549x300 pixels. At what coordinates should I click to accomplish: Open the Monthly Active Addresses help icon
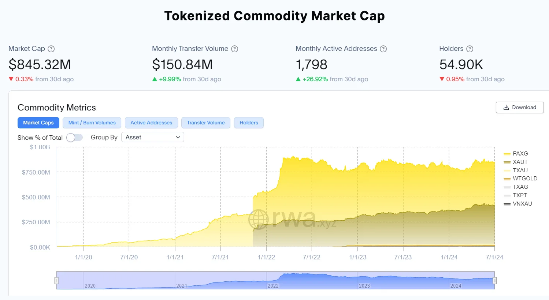pyautogui.click(x=383, y=49)
